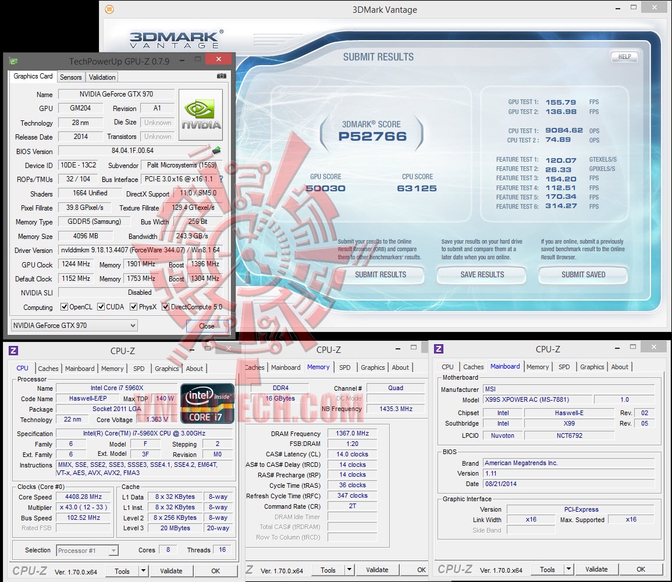Open Memory tab in CPU-Z Mainboard window
672x582 pixels.
[x=538, y=367]
